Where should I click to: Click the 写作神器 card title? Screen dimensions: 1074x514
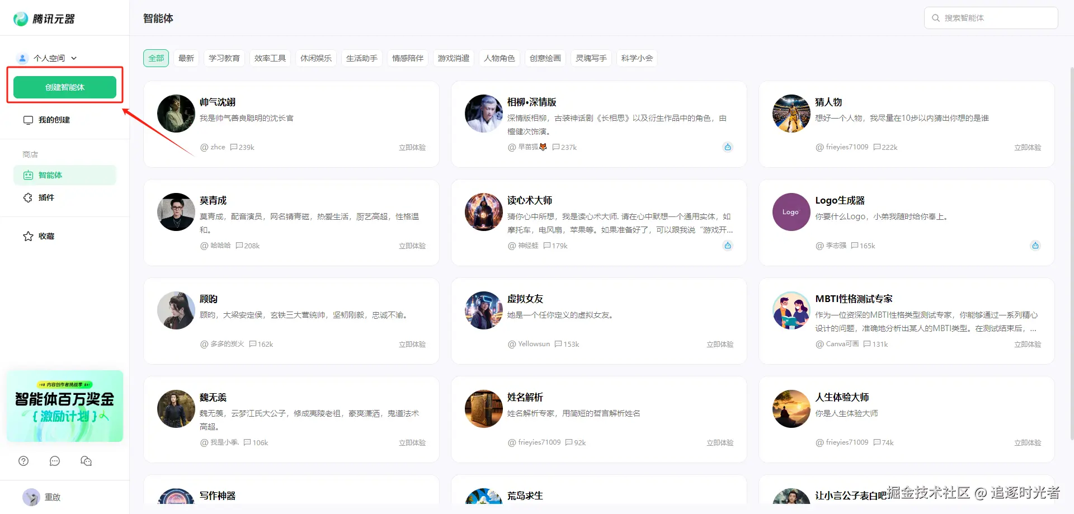click(218, 496)
